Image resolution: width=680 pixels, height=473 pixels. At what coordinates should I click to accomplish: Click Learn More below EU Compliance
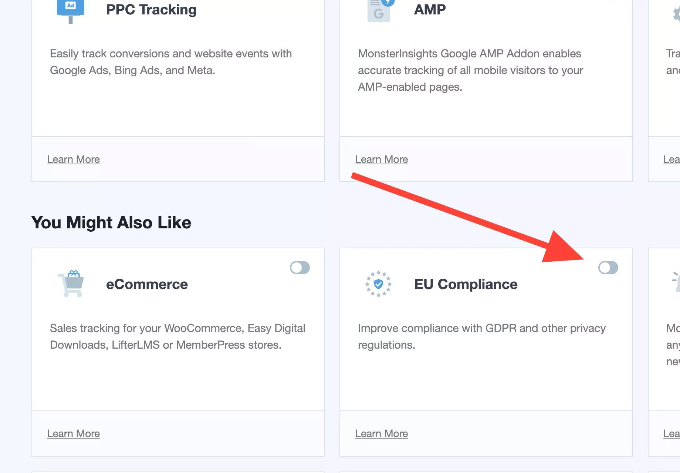coord(382,433)
